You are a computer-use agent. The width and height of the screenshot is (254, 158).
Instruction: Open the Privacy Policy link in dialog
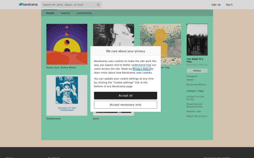[x=141, y=69]
